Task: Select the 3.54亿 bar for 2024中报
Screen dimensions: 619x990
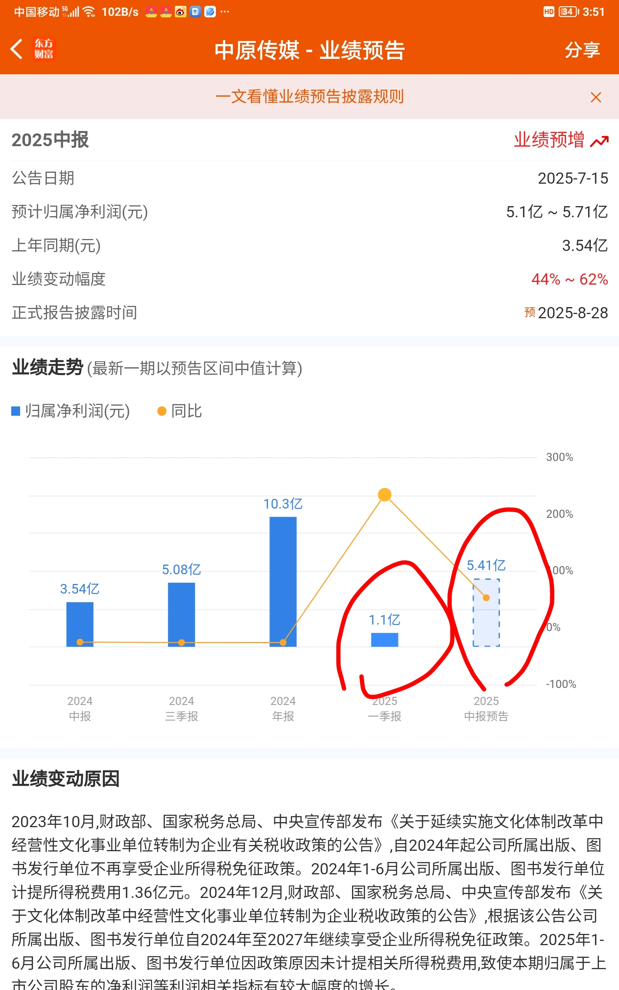Action: coord(80,624)
